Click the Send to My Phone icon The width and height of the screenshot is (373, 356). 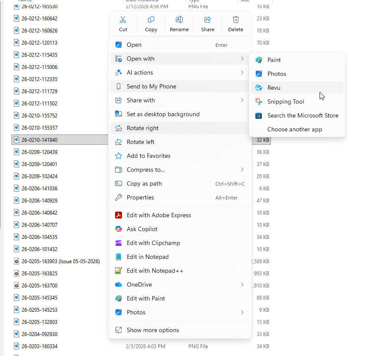pyautogui.click(x=119, y=86)
